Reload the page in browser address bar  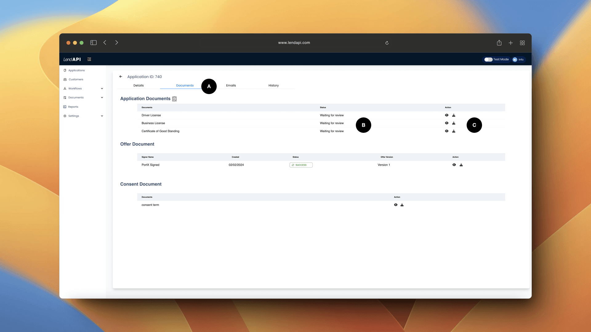pyautogui.click(x=387, y=43)
